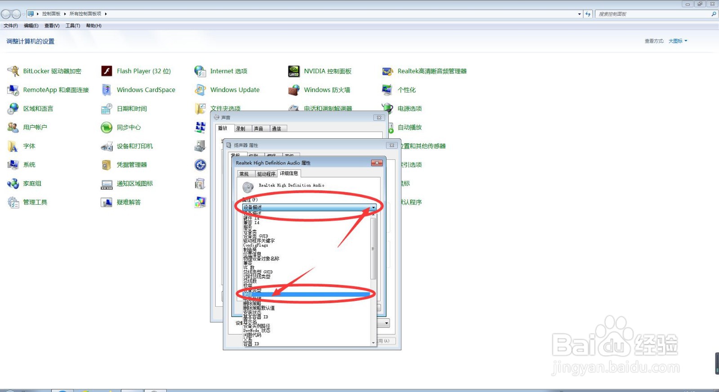Open 疑难解答 item

(x=120, y=203)
